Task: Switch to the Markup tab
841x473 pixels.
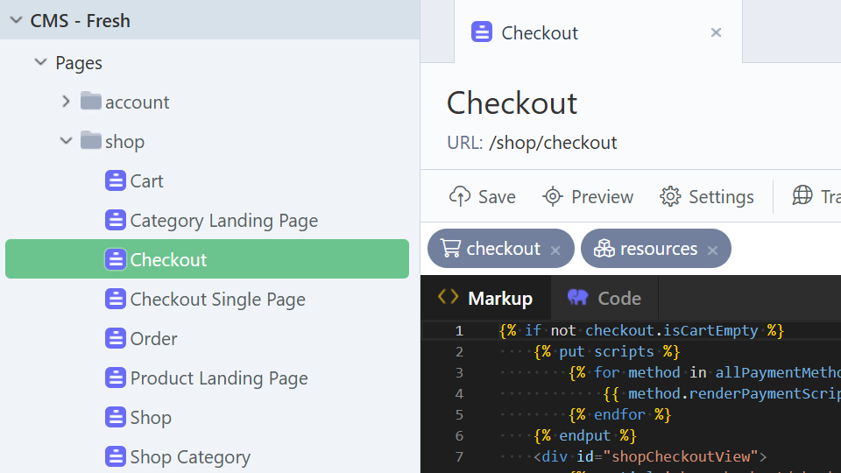Action: [485, 298]
